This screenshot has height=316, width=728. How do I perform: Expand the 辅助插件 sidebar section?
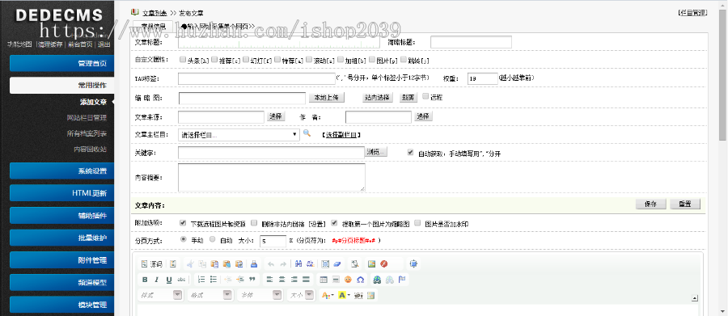tap(61, 215)
